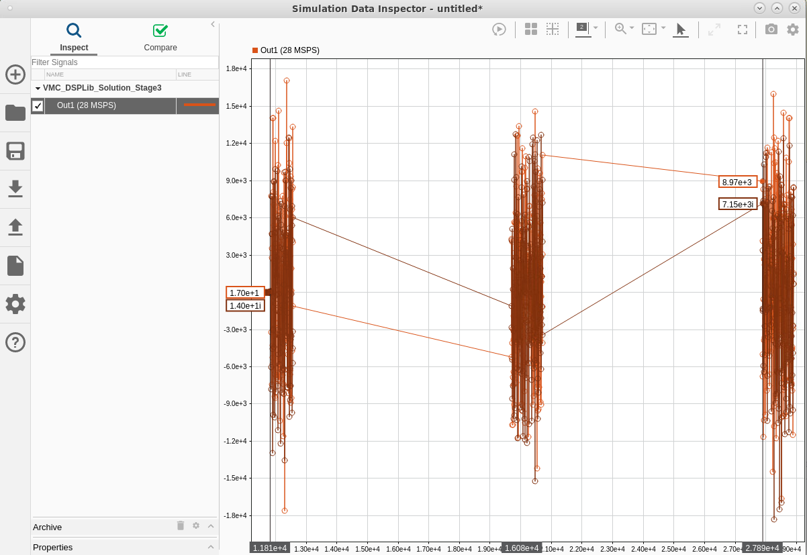Viewport: 807px width, 555px height.
Task: Collapse the VMC_DSPLib_Solution_Stage3 run
Action: [x=38, y=88]
